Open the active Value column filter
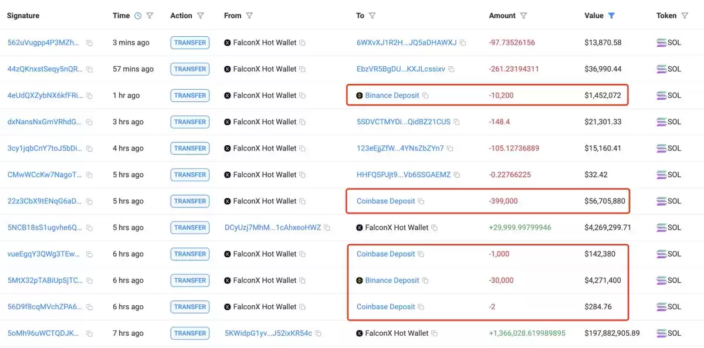The image size is (704, 348). 611,16
